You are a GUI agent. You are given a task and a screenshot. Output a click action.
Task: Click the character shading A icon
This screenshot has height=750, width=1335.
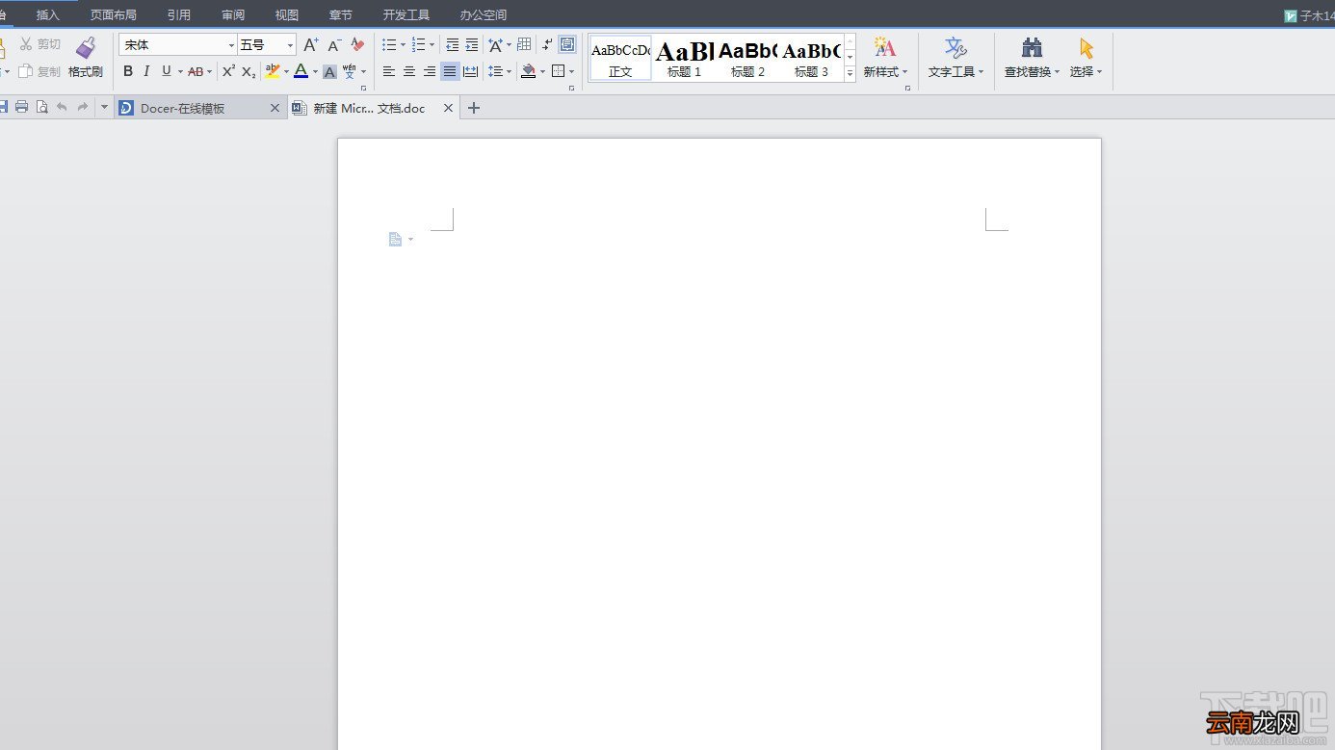(x=329, y=72)
